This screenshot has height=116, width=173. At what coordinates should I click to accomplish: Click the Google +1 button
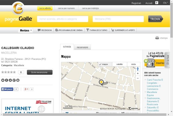pos(26,89)
